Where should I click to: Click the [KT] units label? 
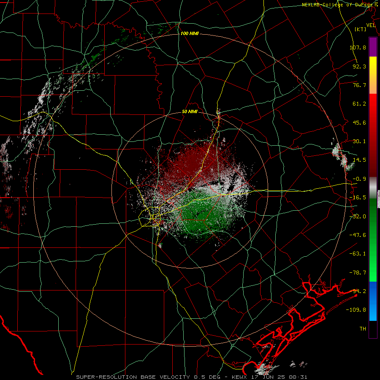point(361,29)
